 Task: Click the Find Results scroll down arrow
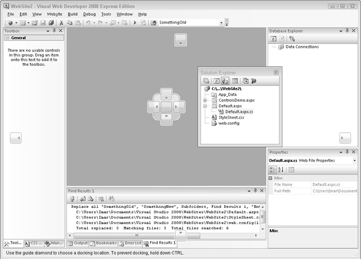click(262, 229)
